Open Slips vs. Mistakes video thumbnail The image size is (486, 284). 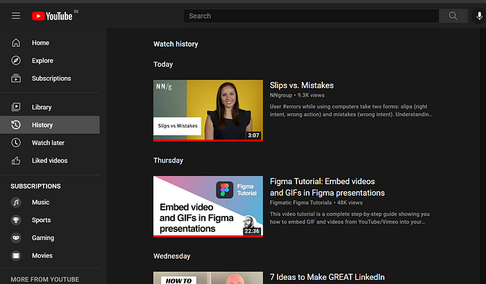tap(208, 110)
